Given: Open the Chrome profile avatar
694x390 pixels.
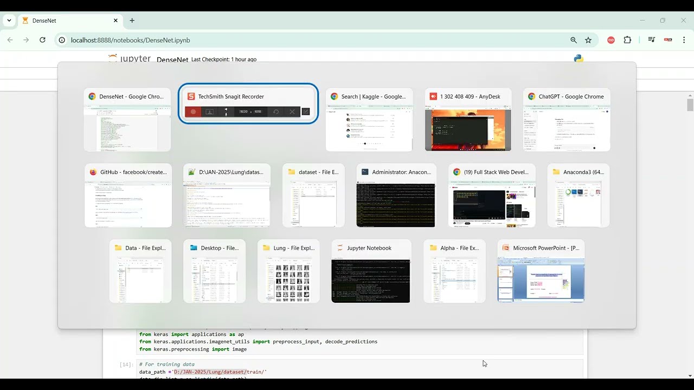Looking at the screenshot, I should (668, 40).
